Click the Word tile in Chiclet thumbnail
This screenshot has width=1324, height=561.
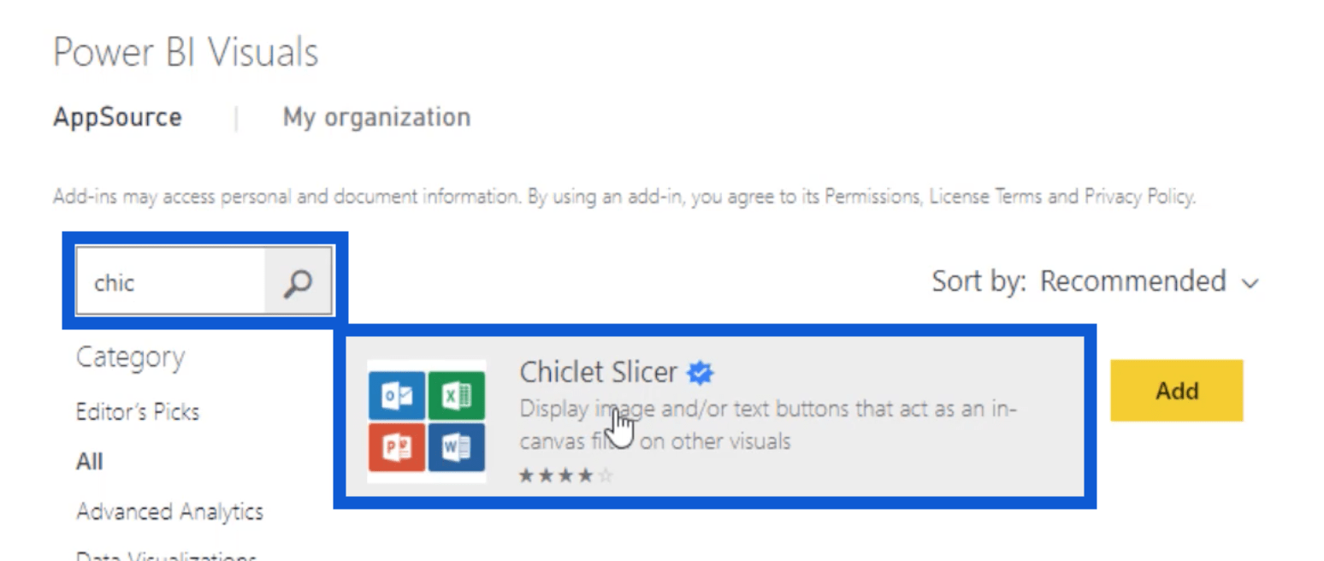pyautogui.click(x=456, y=446)
